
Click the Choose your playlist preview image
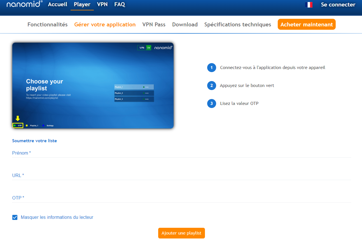93,86
